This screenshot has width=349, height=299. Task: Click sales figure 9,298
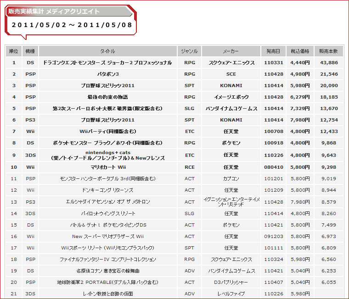(x=329, y=167)
